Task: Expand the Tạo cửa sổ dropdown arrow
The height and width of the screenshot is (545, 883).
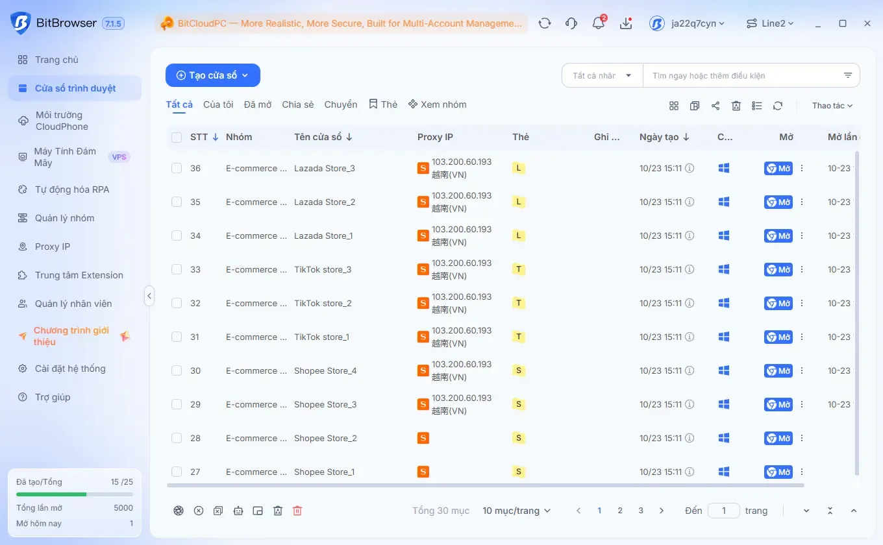Action: (245, 75)
